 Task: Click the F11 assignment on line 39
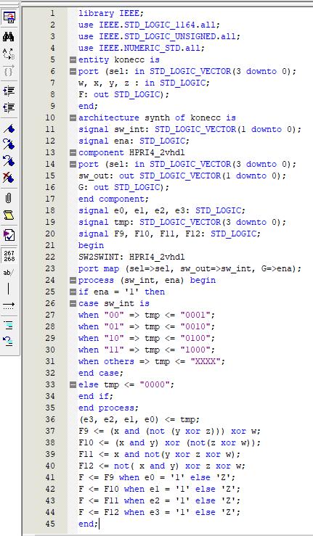pos(159,454)
